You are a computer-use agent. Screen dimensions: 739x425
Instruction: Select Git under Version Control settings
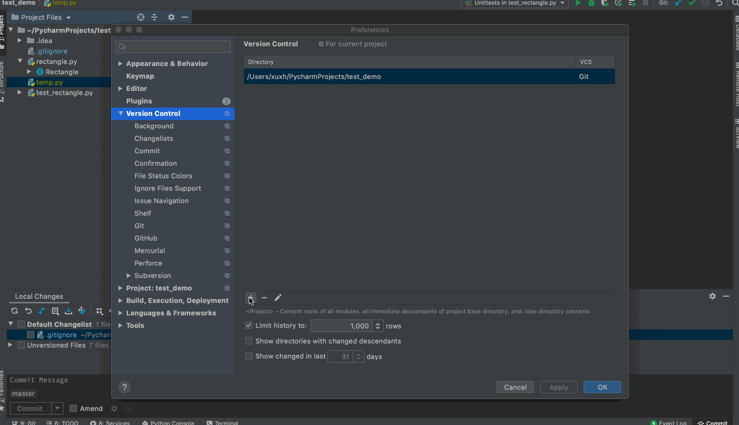click(139, 225)
